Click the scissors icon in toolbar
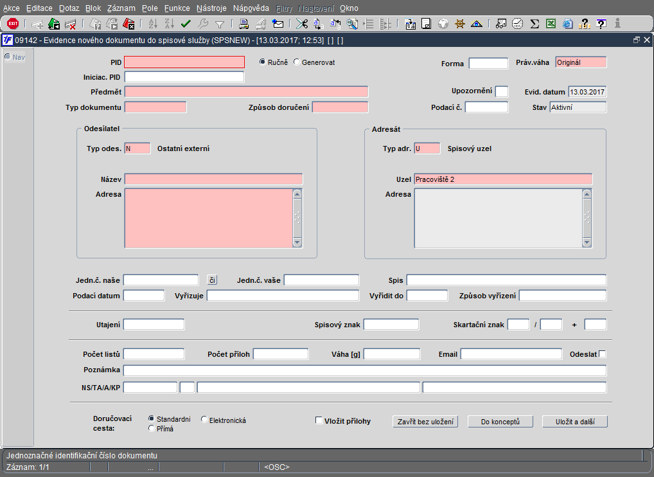654x477 pixels. [x=302, y=24]
